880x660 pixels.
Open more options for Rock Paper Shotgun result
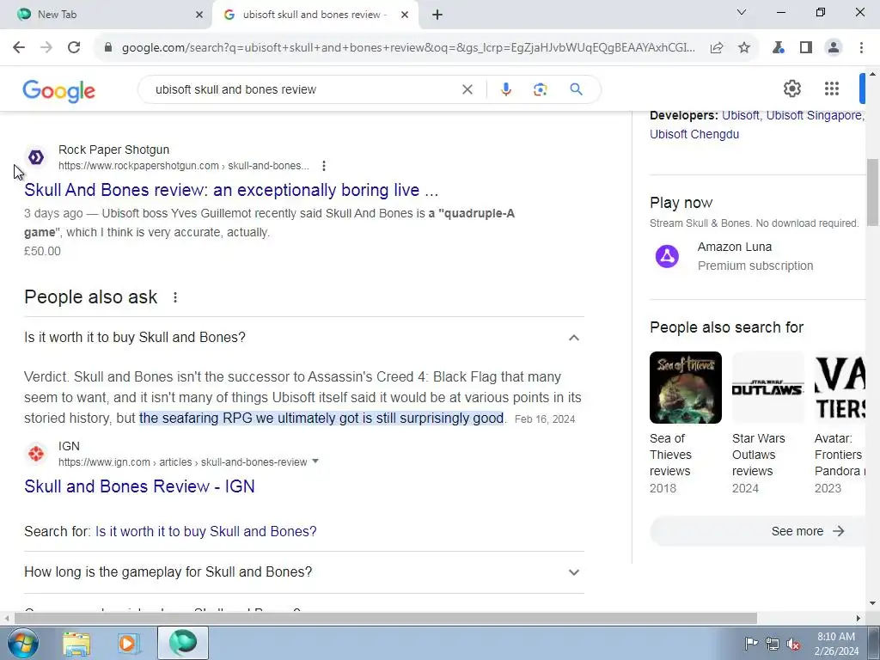[x=324, y=166]
